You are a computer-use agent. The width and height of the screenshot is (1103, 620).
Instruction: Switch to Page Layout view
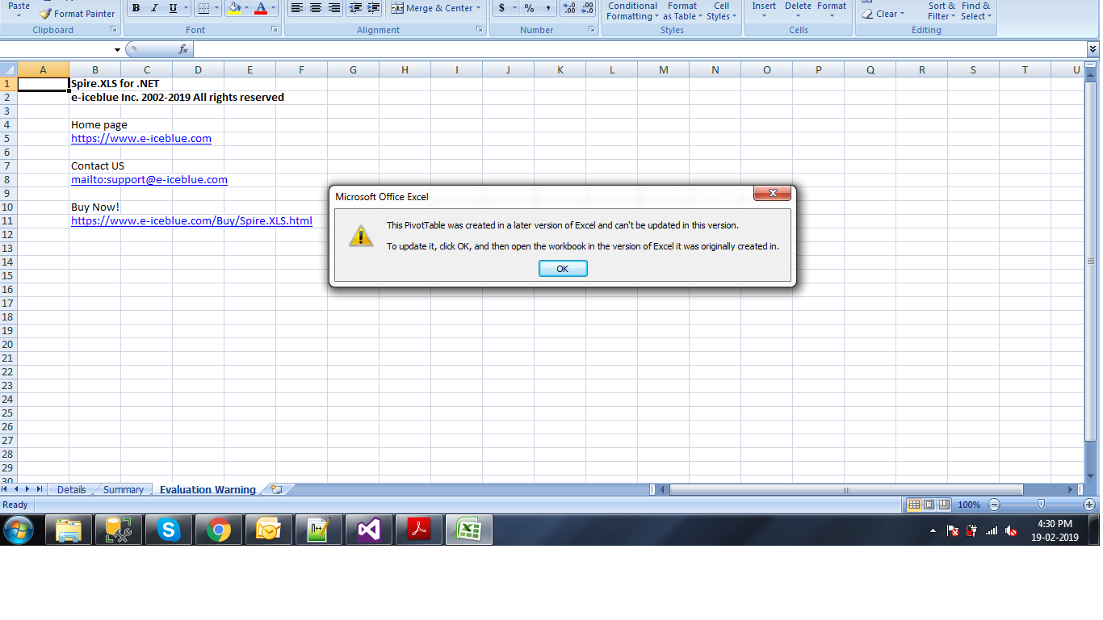(929, 505)
